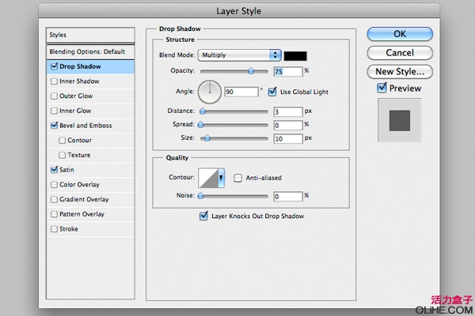Click the Size slider handle
475x316 pixels.
(207, 138)
